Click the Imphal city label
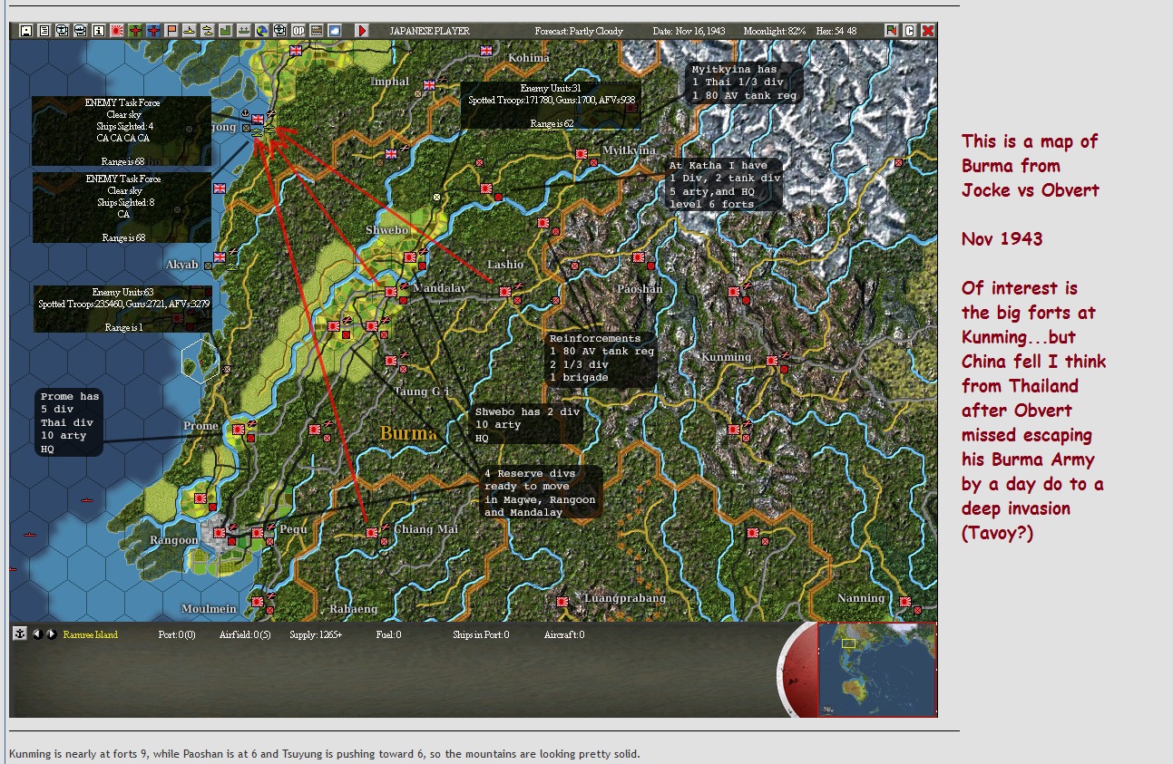This screenshot has width=1173, height=764. [x=390, y=82]
